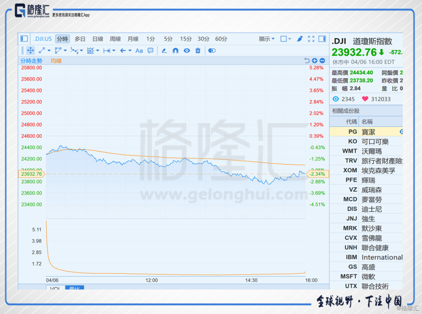Screen dimensions: 422x314
Task: Open the 顯示 display dropdown
Action: [267, 39]
